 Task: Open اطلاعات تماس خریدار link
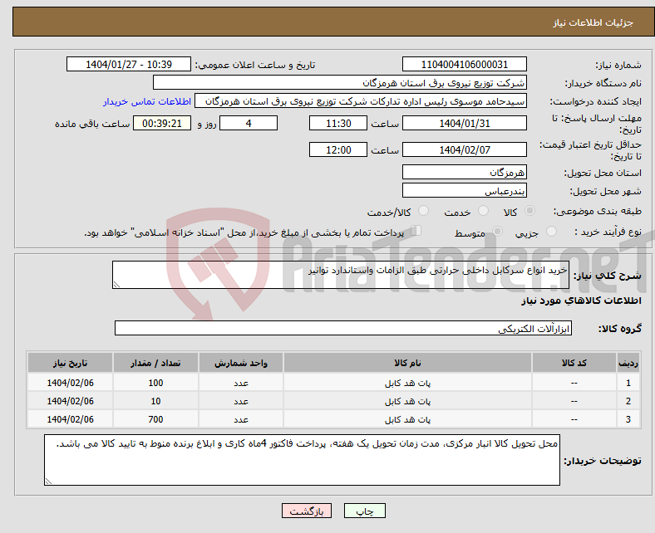coord(147,101)
